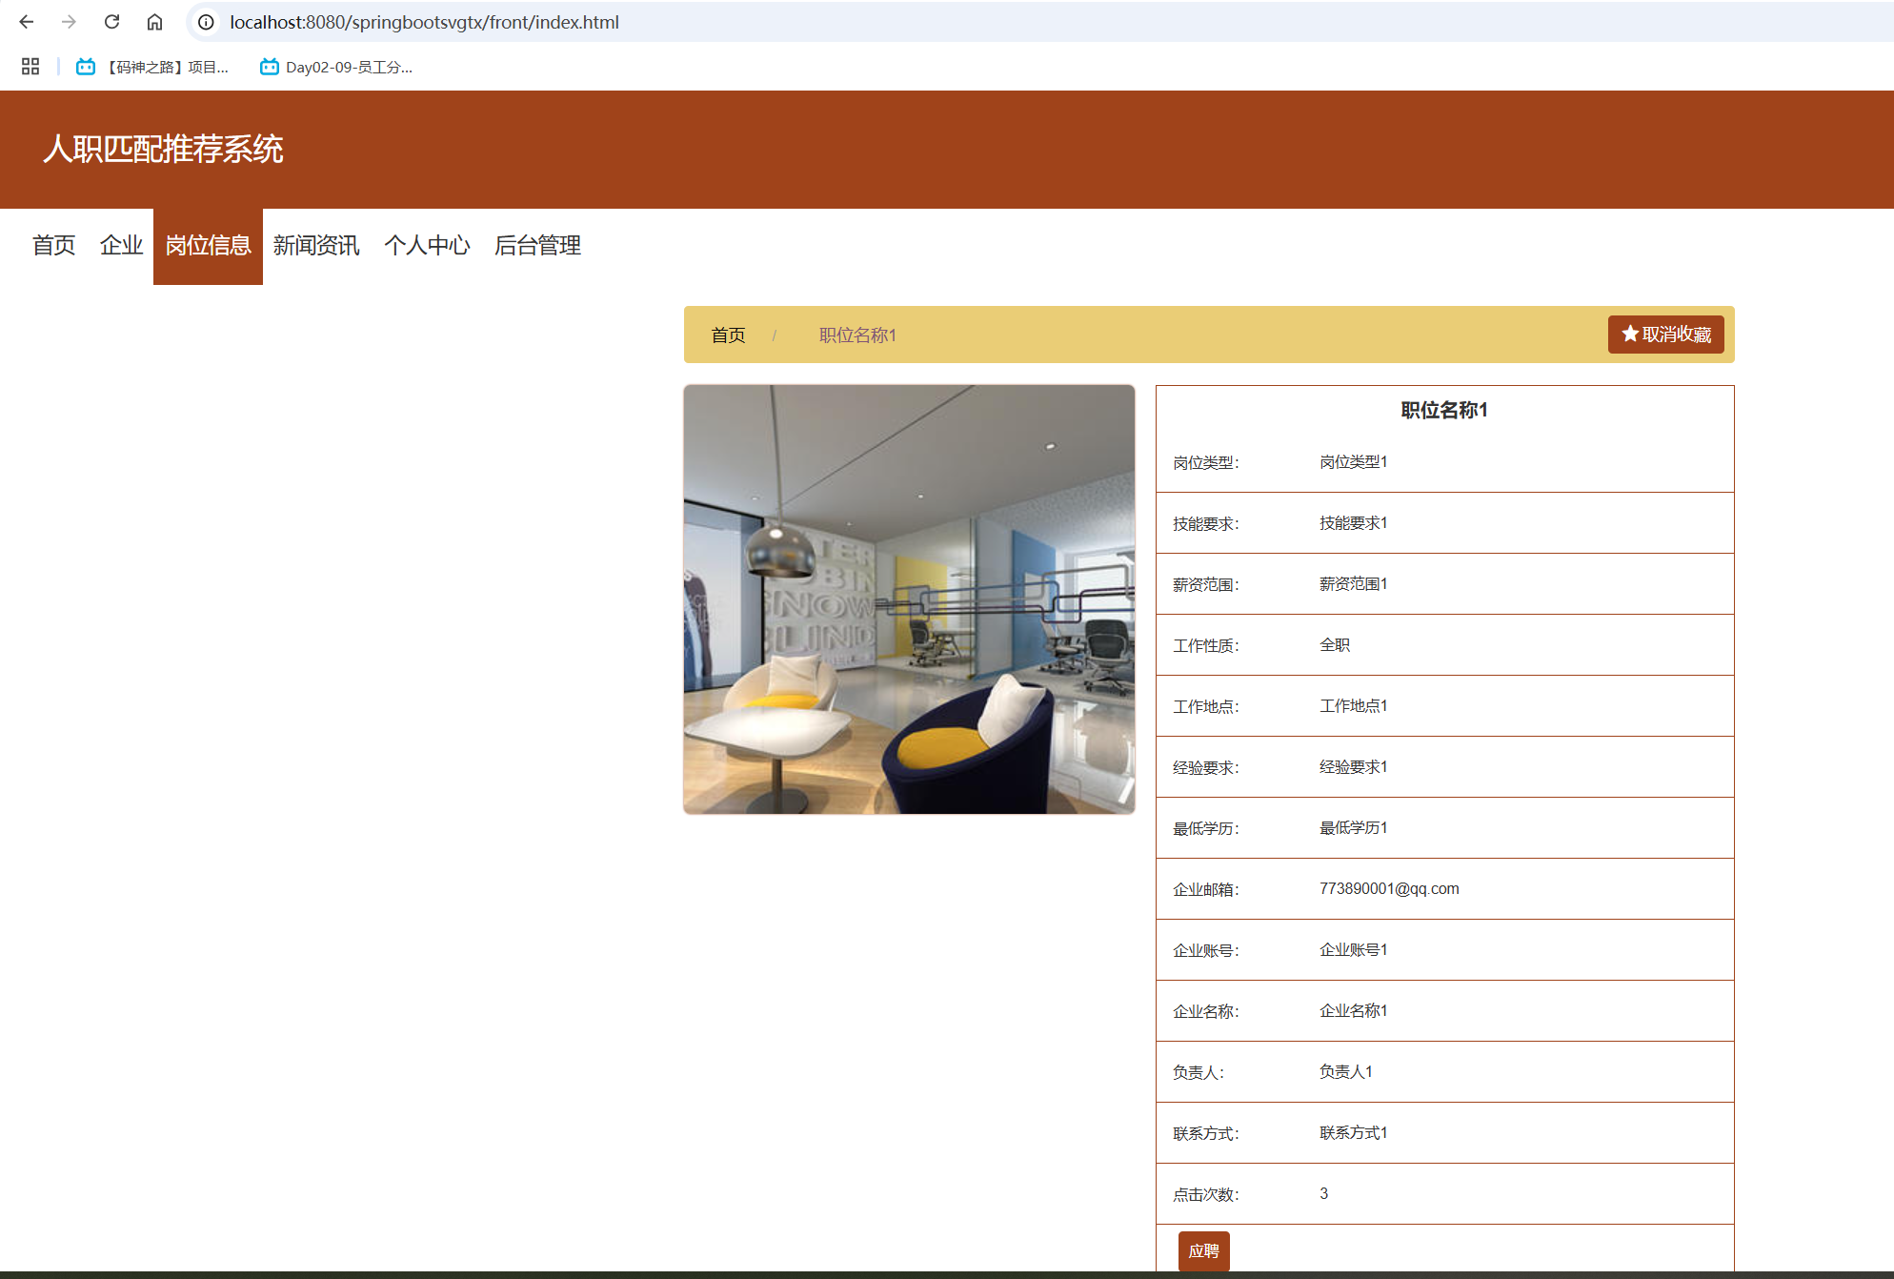Click the 应聘 button to apply
This screenshot has height=1279, width=1894.
(x=1204, y=1251)
